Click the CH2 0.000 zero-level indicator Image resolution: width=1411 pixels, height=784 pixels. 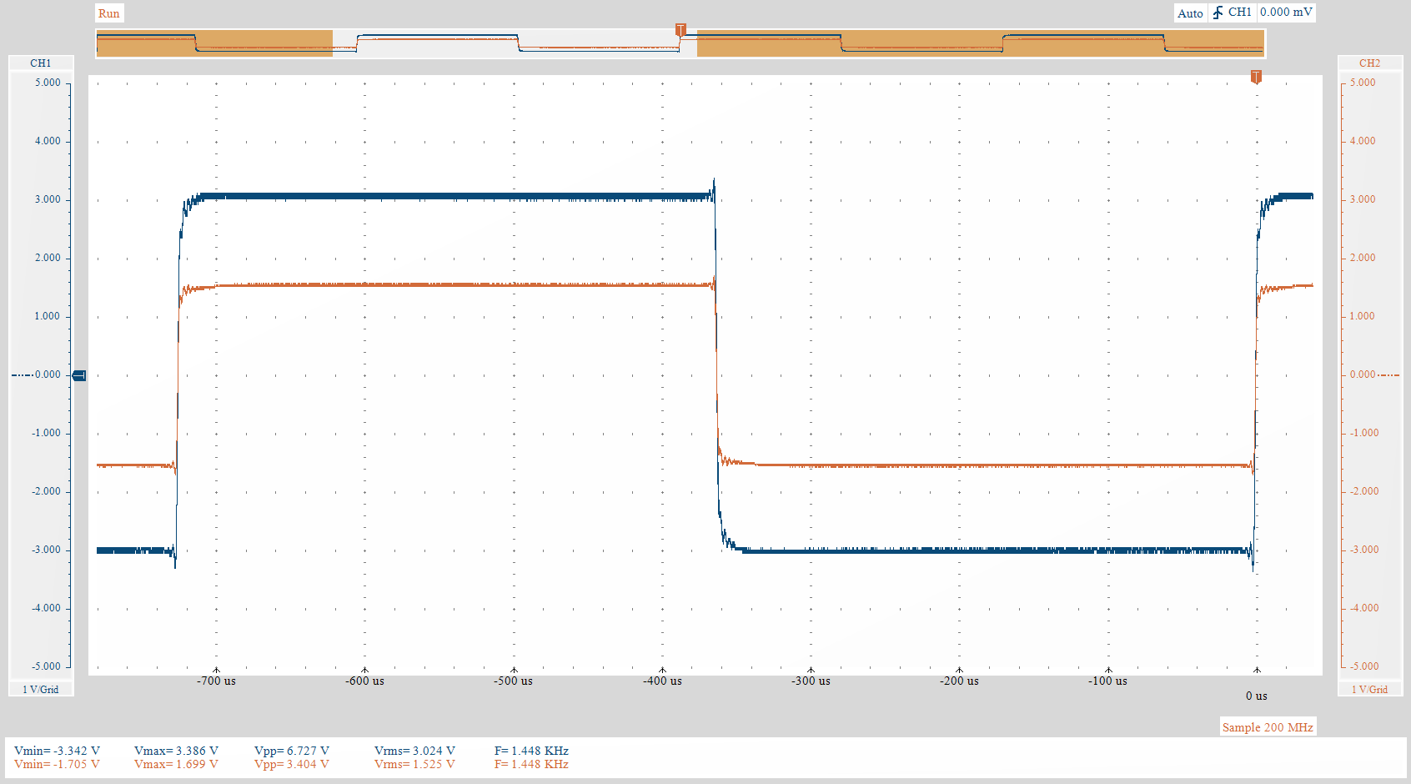click(x=1374, y=374)
